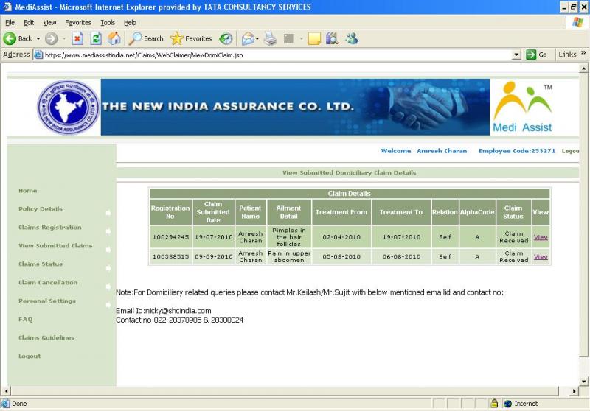Open the Help menu
Viewport: 590px width, 411px height.
click(x=130, y=23)
